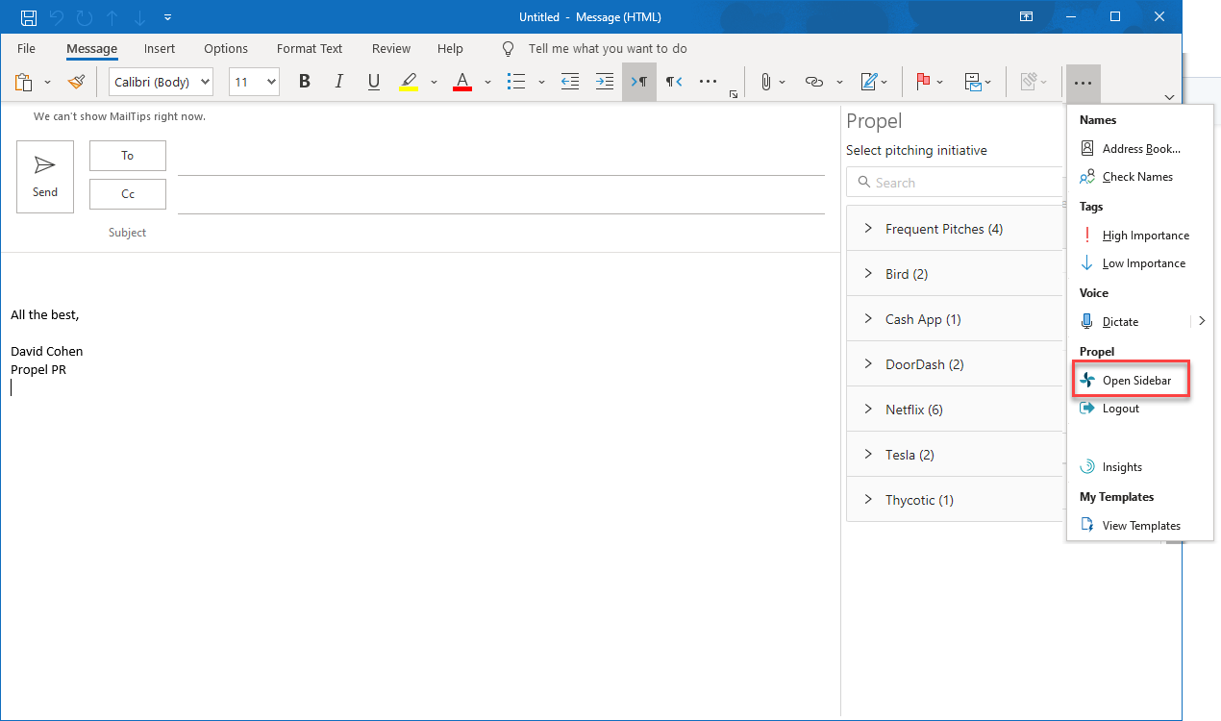This screenshot has height=721, width=1221.
Task: Open bullet list style dropdown
Action: pyautogui.click(x=541, y=83)
